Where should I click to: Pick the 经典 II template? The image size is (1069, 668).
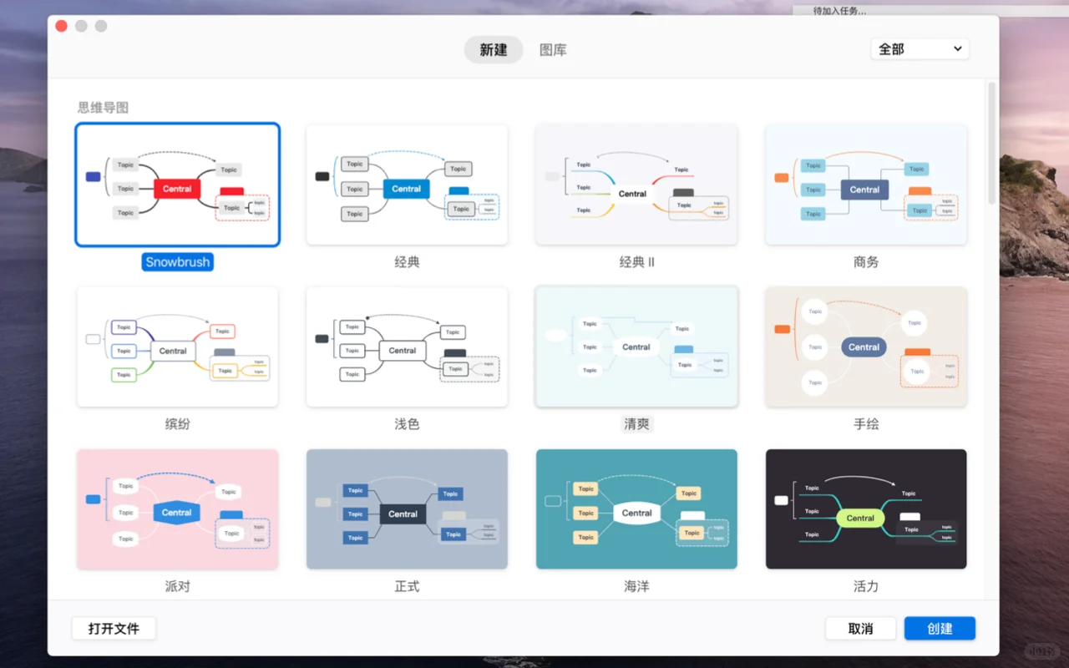click(x=636, y=184)
